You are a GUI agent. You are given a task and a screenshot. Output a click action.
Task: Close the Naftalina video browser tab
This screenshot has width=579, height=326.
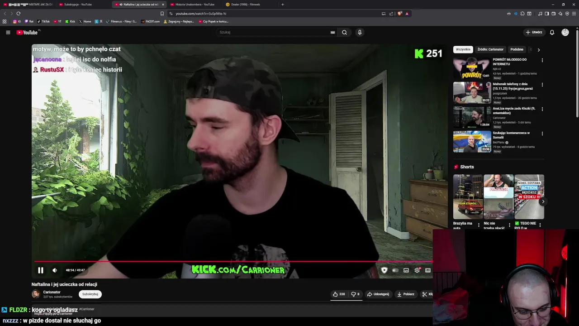tap(163, 5)
